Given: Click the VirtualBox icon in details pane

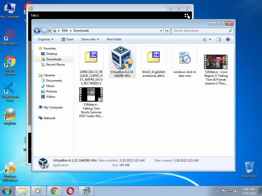Looking at the screenshot, I should tap(43, 163).
